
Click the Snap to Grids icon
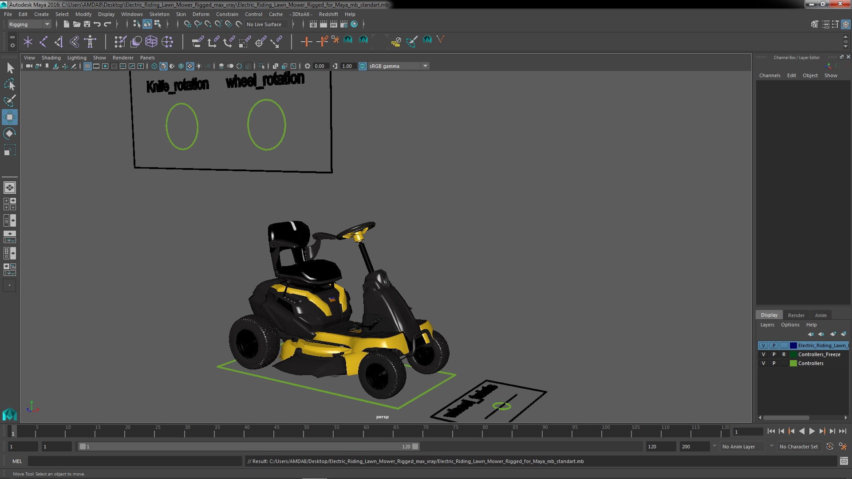point(187,24)
